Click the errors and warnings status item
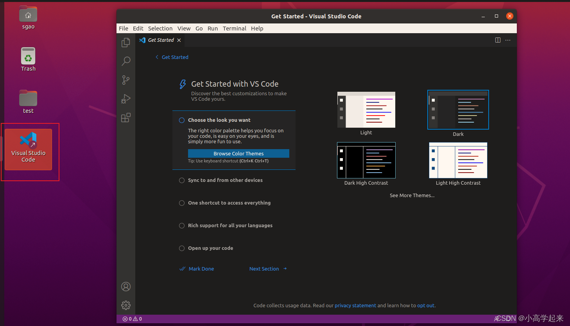 tap(132, 319)
